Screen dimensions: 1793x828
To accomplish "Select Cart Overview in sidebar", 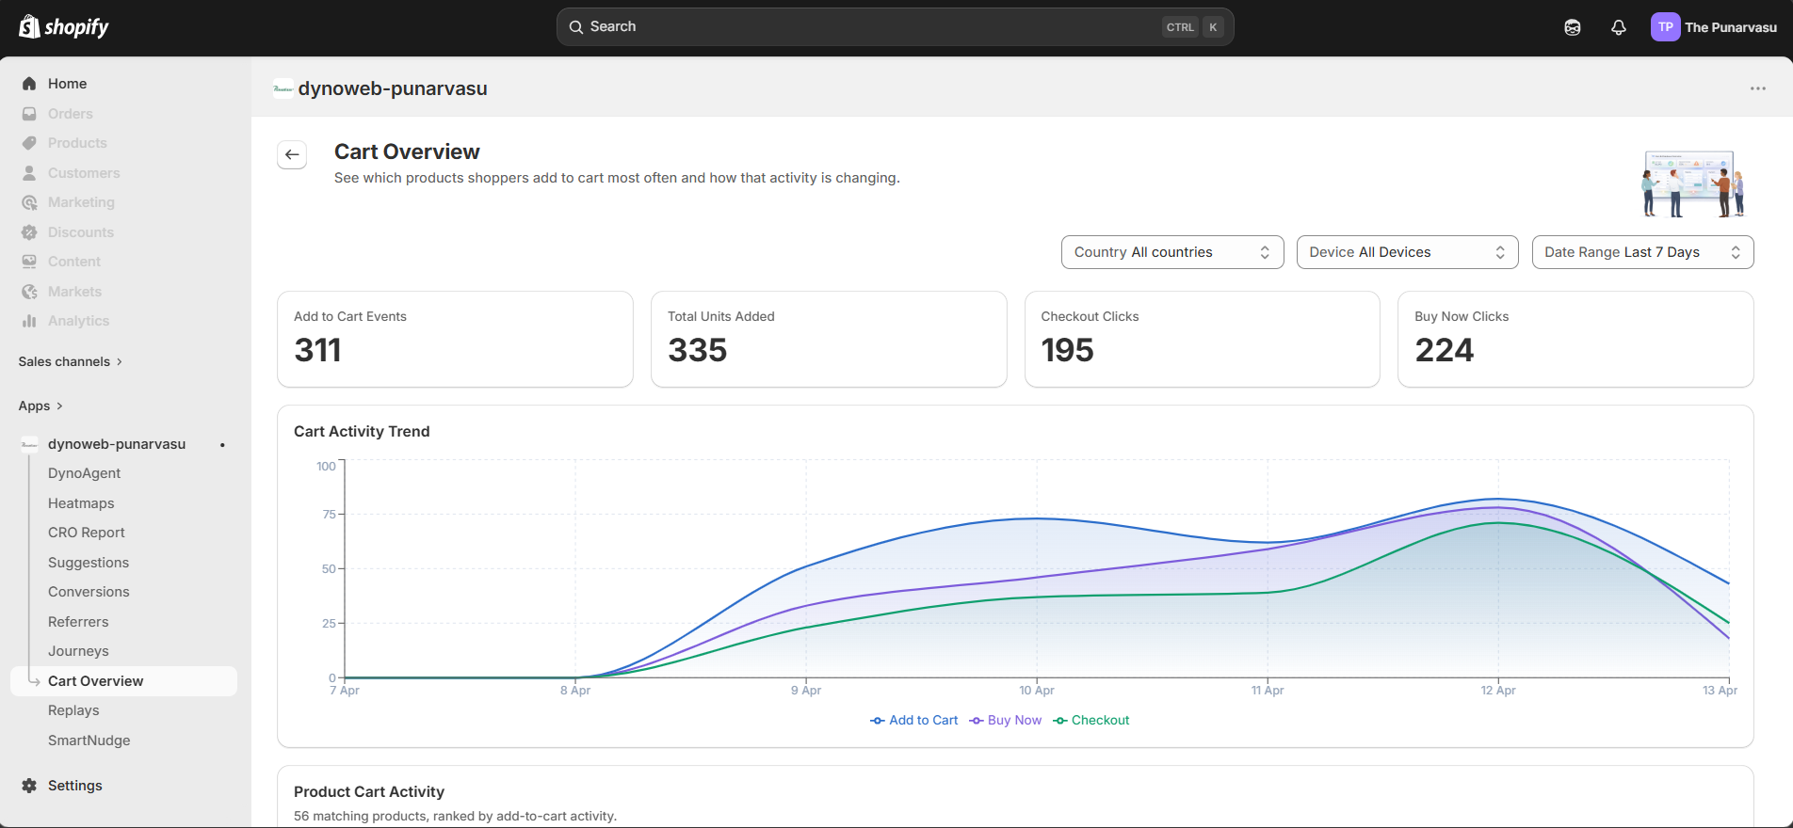I will 123,681.
